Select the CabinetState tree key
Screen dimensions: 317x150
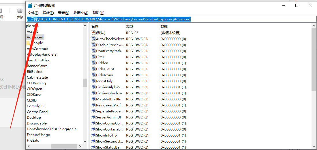[37, 77]
